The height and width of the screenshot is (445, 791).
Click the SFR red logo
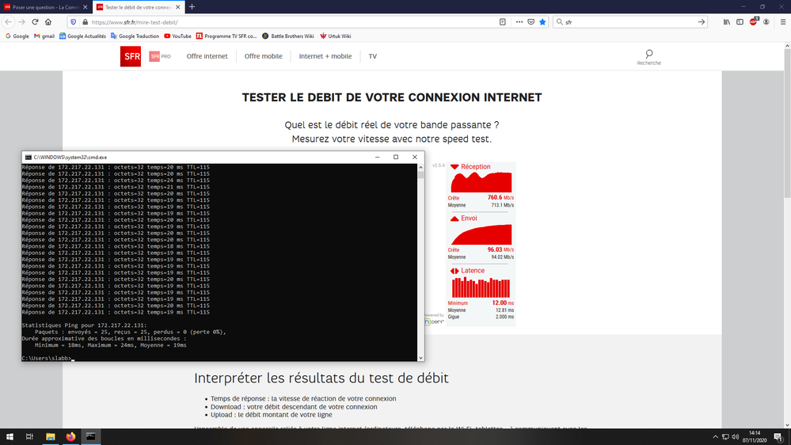coord(131,56)
